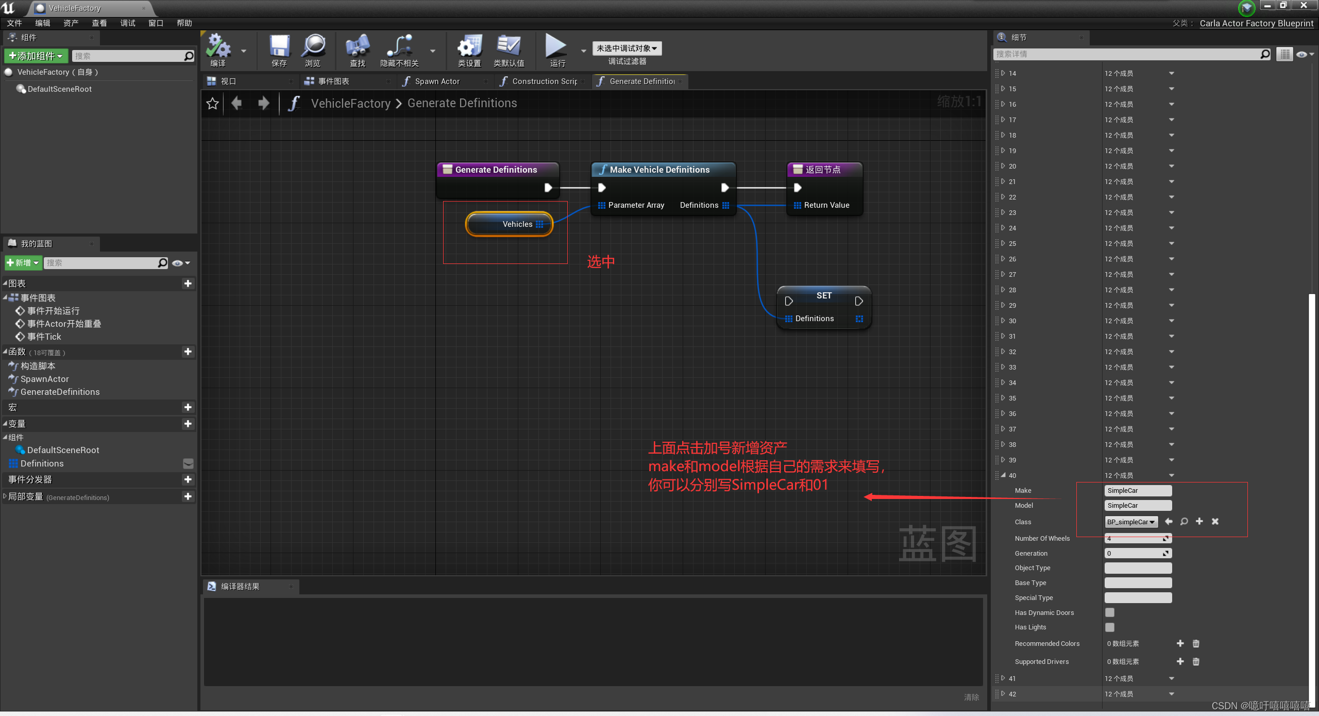Image resolution: width=1319 pixels, height=716 pixels.
Task: Open the 编辑 menu
Action: pos(43,23)
